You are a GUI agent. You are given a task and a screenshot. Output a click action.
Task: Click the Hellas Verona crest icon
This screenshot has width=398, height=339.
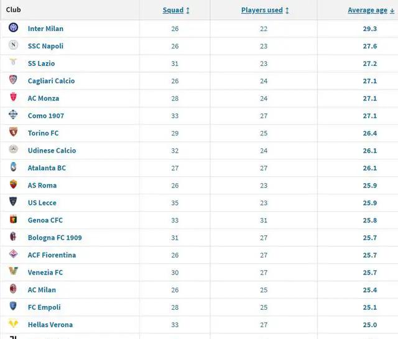tap(13, 323)
